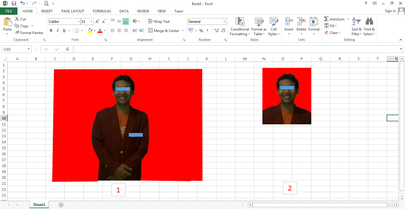Toggle Center horizontal alignment
The height and width of the screenshot is (209, 405).
click(119, 30)
